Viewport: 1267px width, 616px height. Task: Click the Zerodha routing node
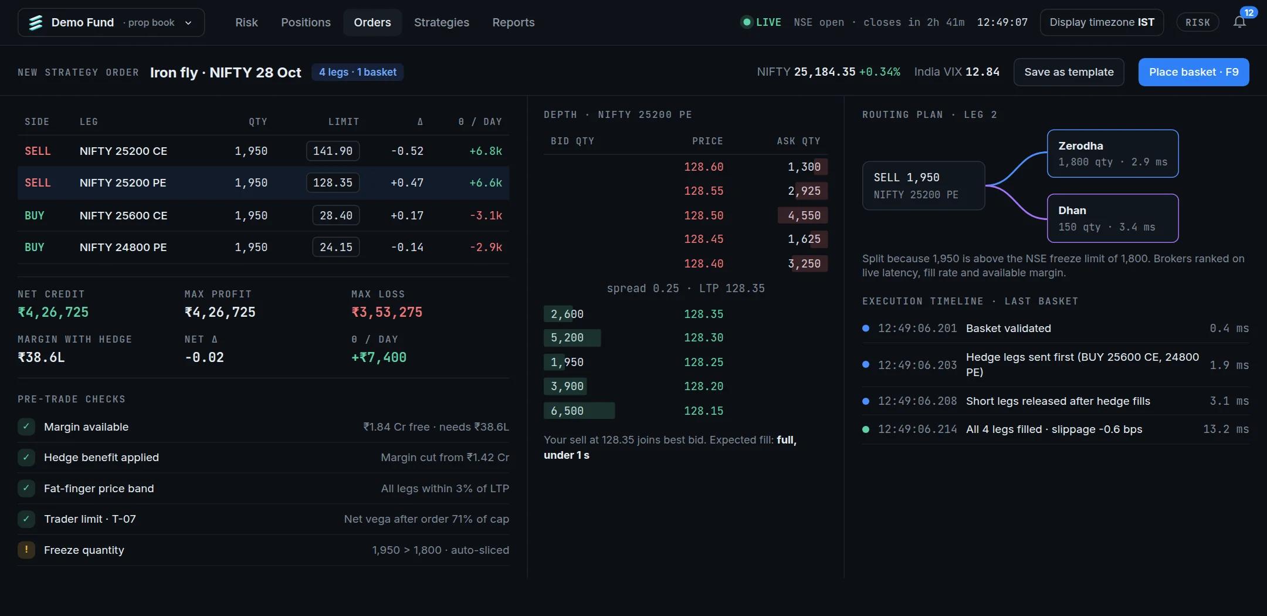[1113, 154]
